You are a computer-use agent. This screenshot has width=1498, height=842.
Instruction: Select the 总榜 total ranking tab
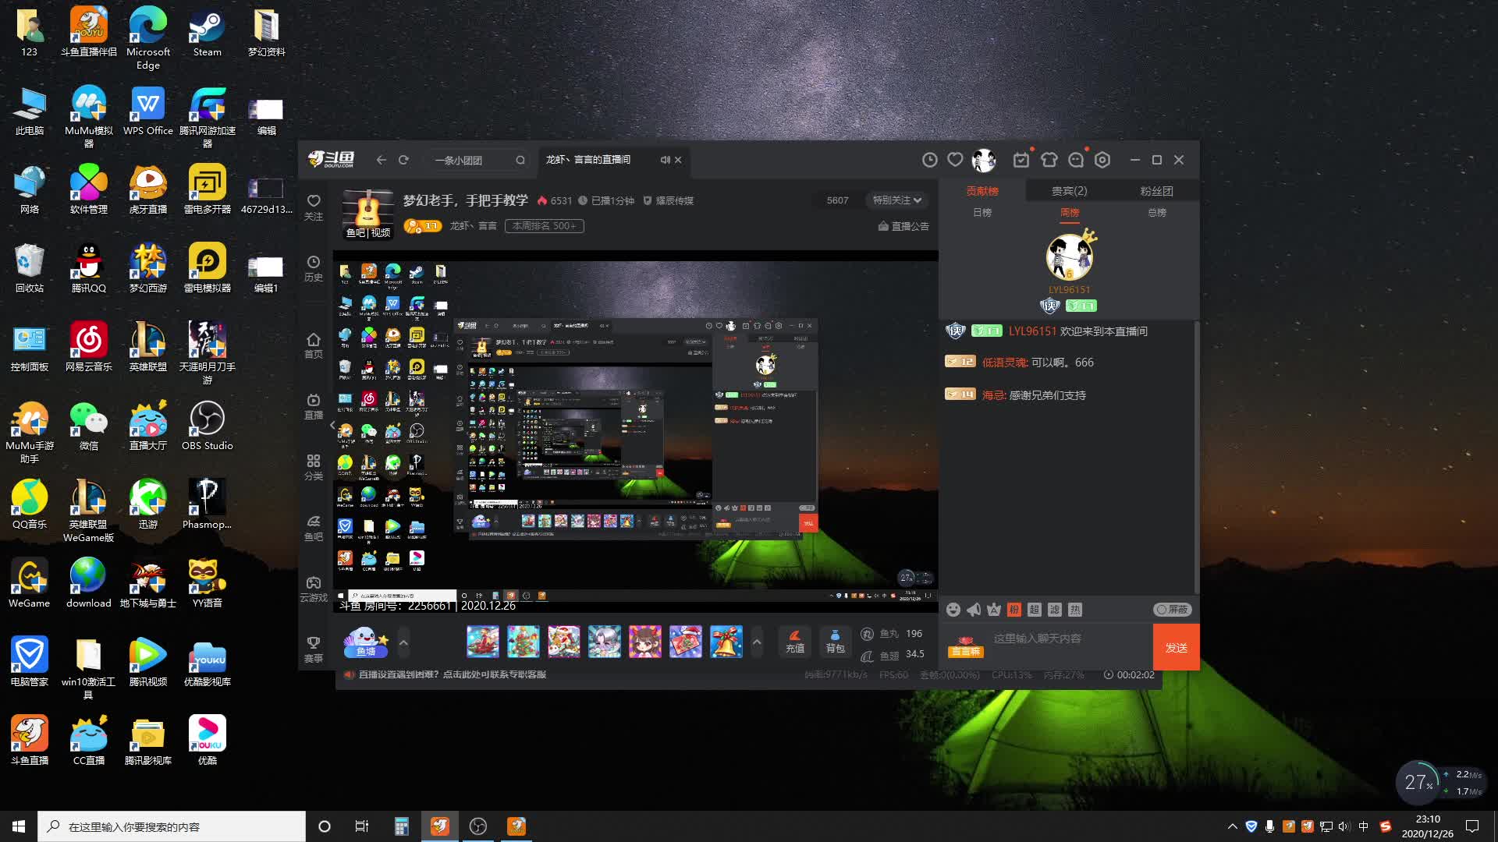tap(1157, 213)
